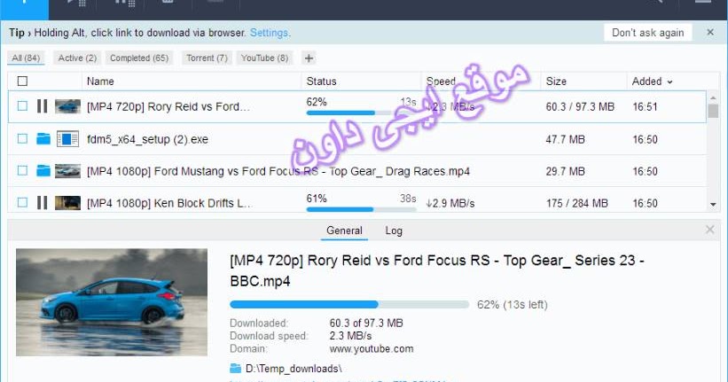The width and height of the screenshot is (728, 382).
Task: Close the details panel with its X
Action: [710, 230]
